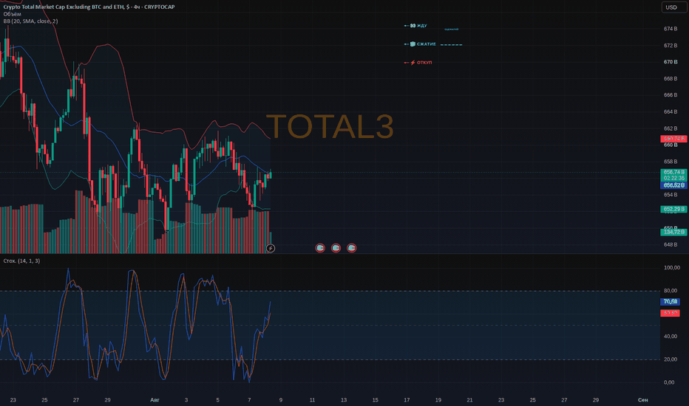
Task: Select the dashed line beside СЖАТИЕ
Action: (451, 45)
